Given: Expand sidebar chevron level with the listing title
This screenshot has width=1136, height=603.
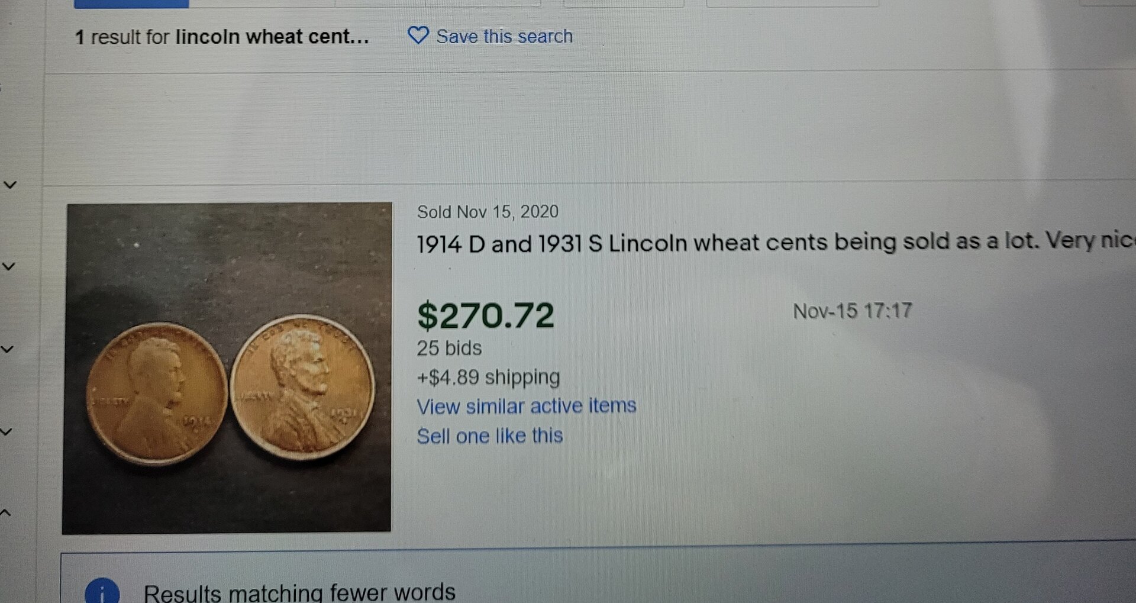Looking at the screenshot, I should tap(9, 267).
